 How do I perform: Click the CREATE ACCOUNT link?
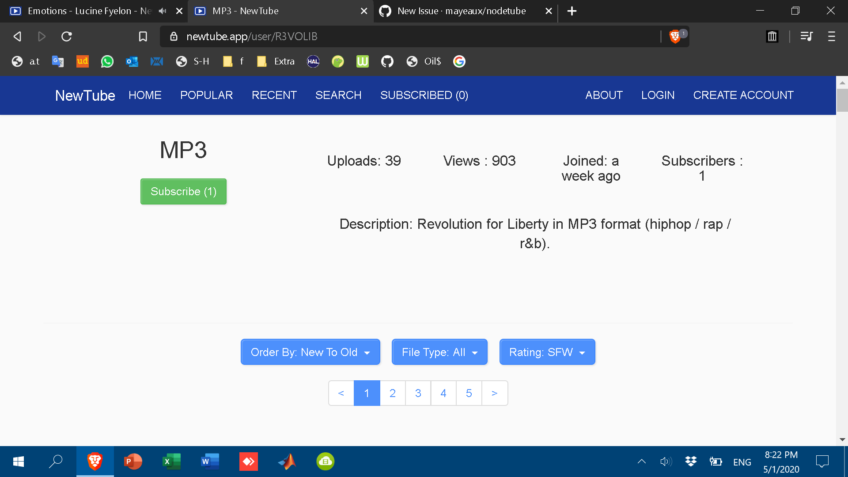(743, 95)
